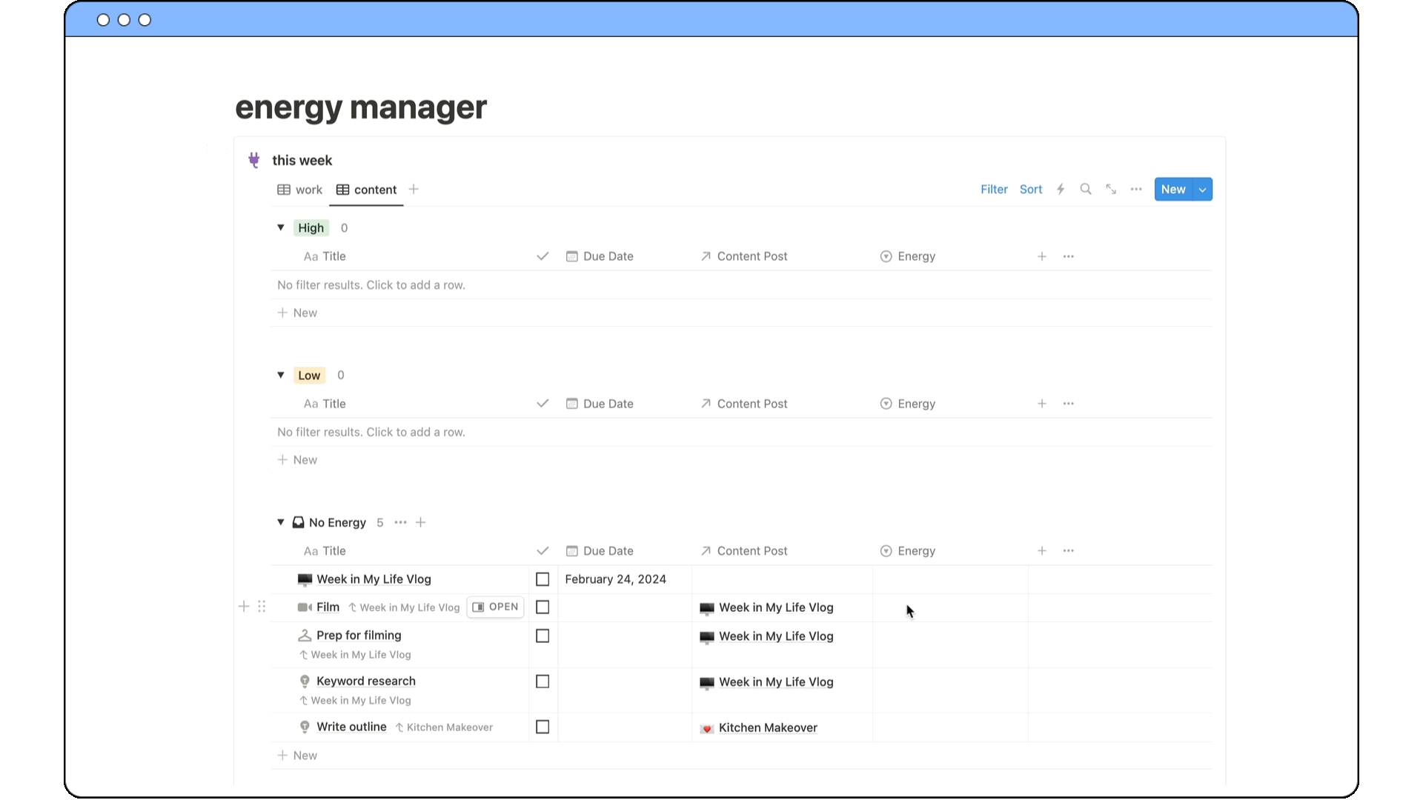This screenshot has height=800, width=1423.
Task: Click the blue New button
Action: click(x=1173, y=190)
